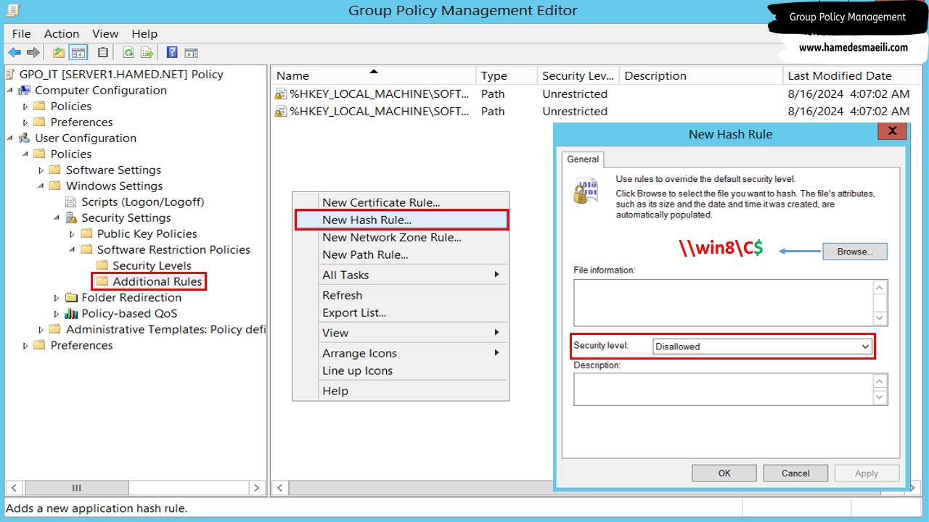929x522 pixels.
Task: Collapse the Windows Settings node
Action: pyautogui.click(x=41, y=186)
